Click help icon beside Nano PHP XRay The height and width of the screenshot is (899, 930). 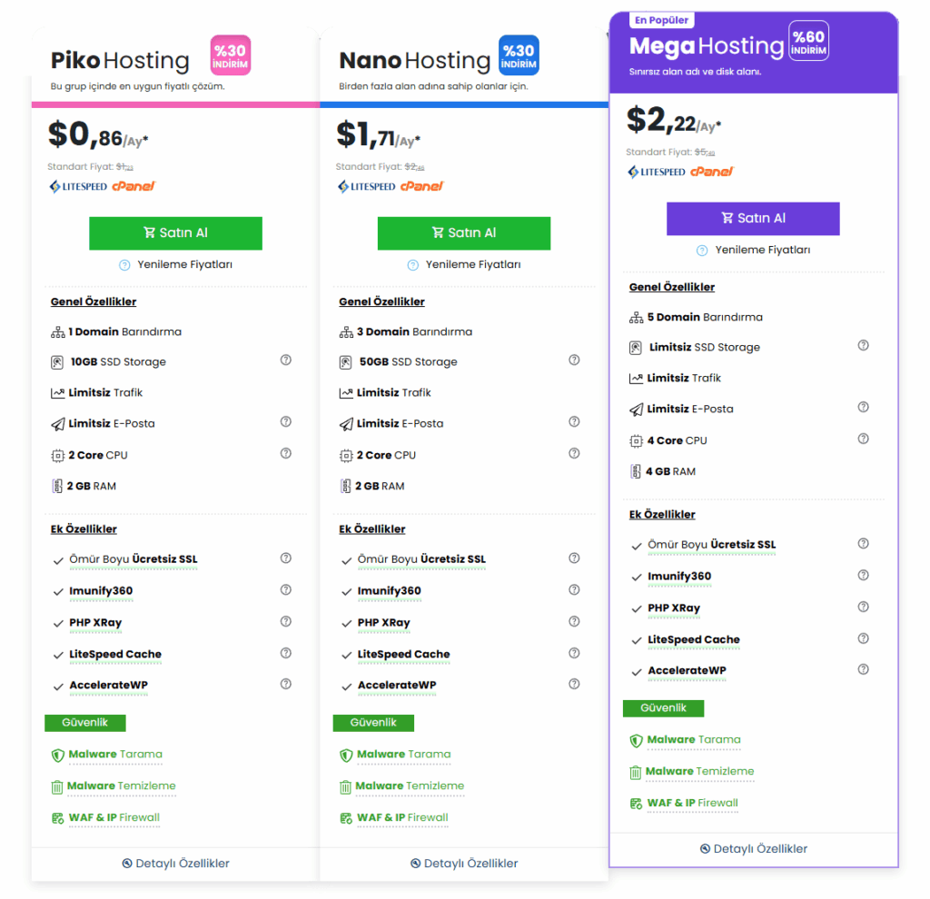[574, 622]
